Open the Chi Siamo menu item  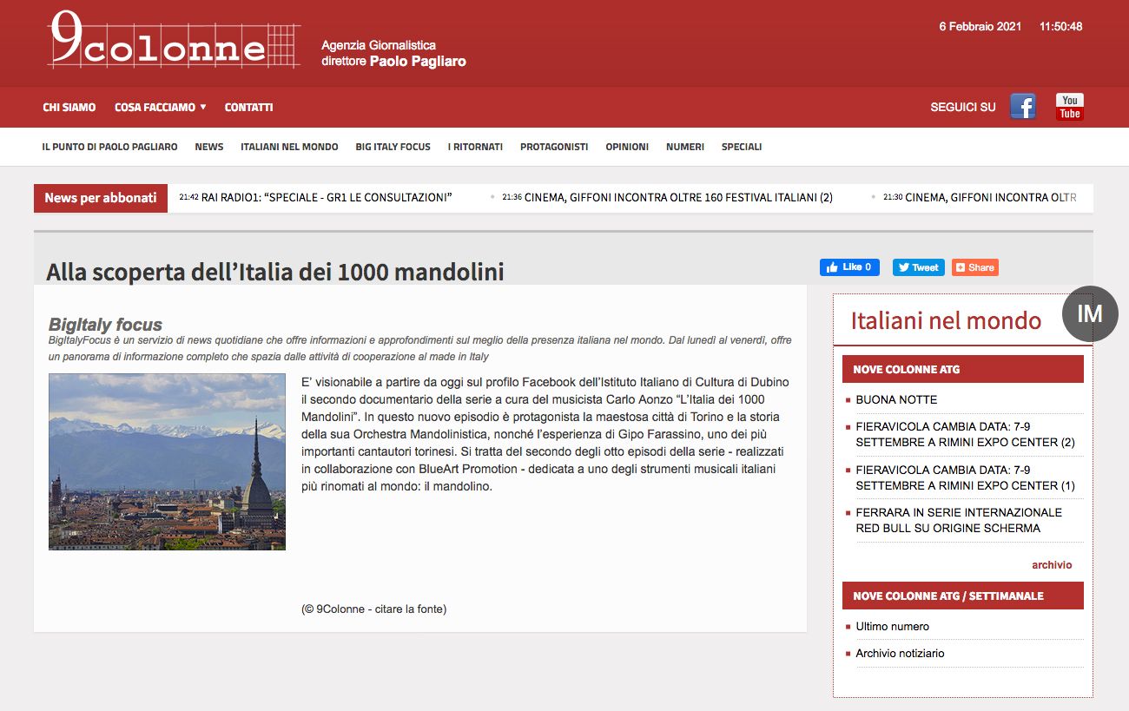[x=69, y=108]
